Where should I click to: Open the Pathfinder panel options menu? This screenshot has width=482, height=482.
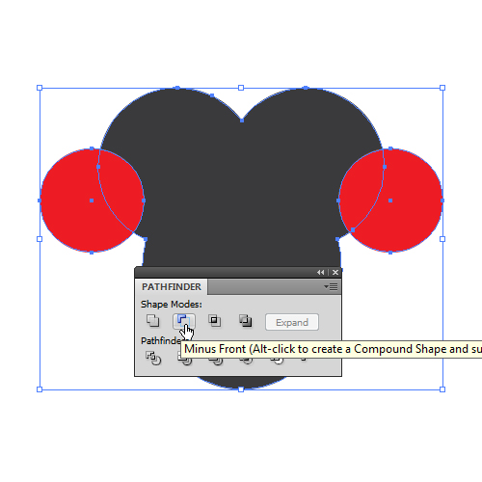(x=331, y=286)
